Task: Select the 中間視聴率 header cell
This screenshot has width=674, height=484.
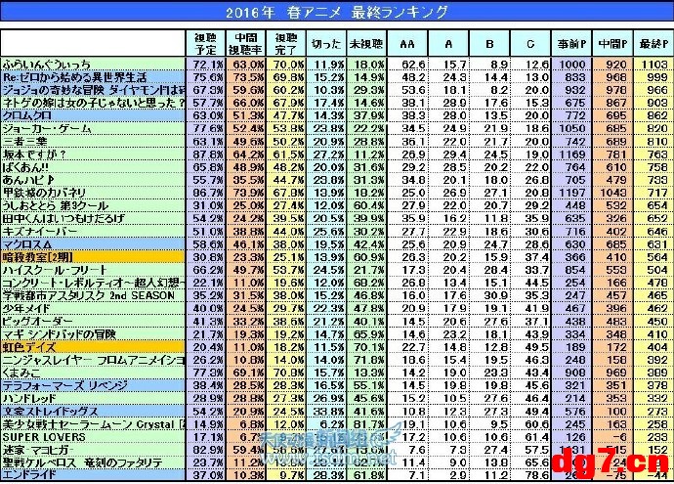Action: 245,43
